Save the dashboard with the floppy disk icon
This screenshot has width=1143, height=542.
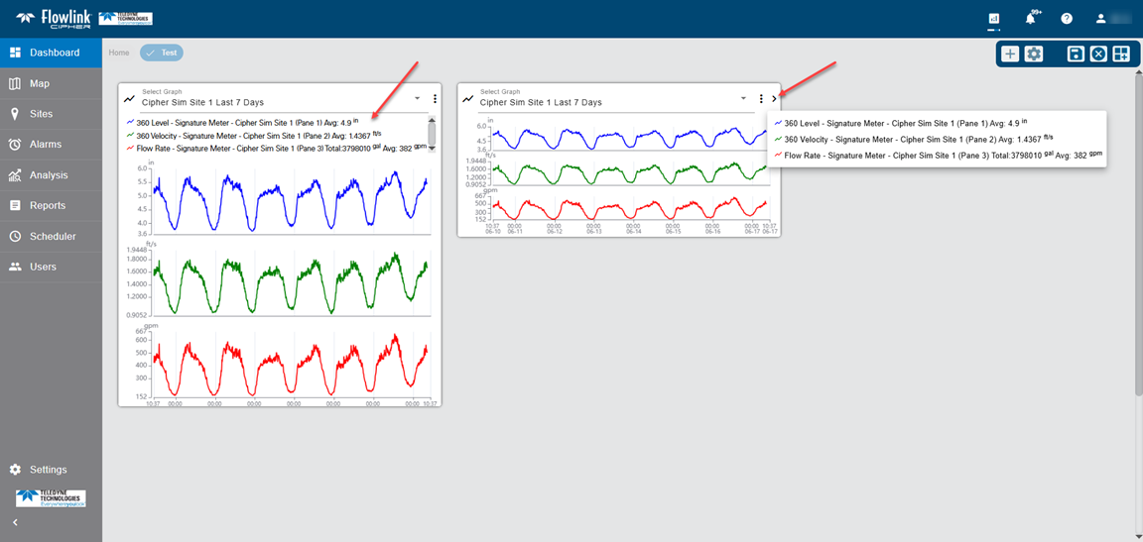pyautogui.click(x=1075, y=54)
